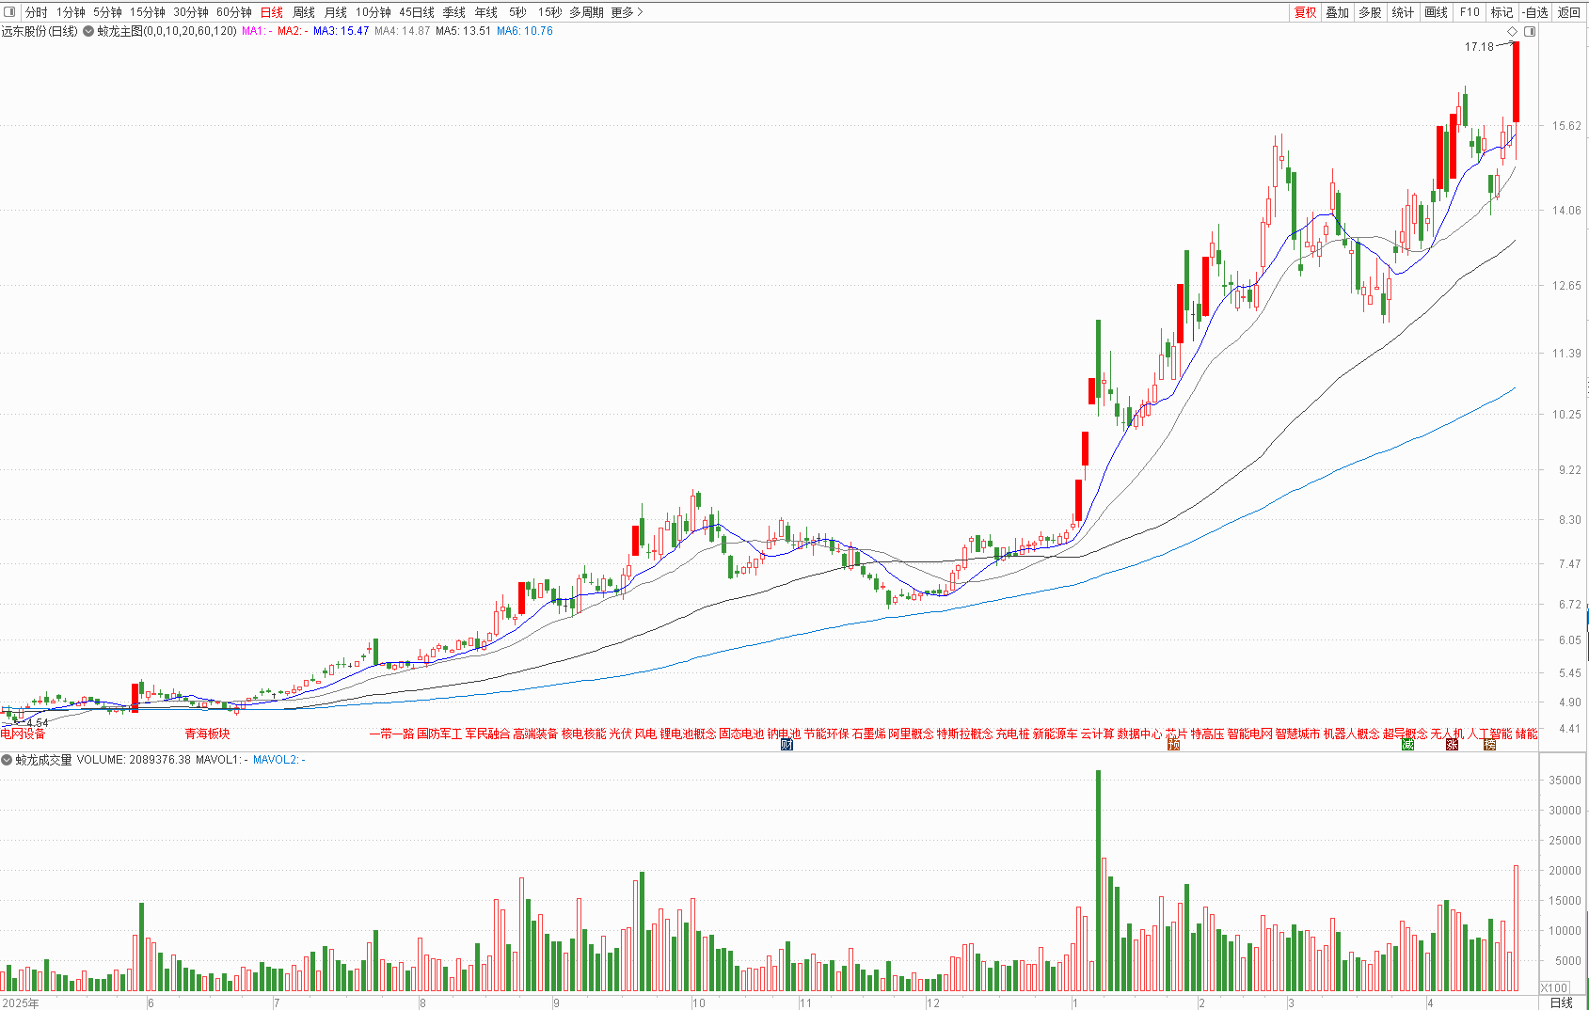Click the diamond marker icon near 17.18
Screen dimensions: 1589x1010
coord(1512,31)
